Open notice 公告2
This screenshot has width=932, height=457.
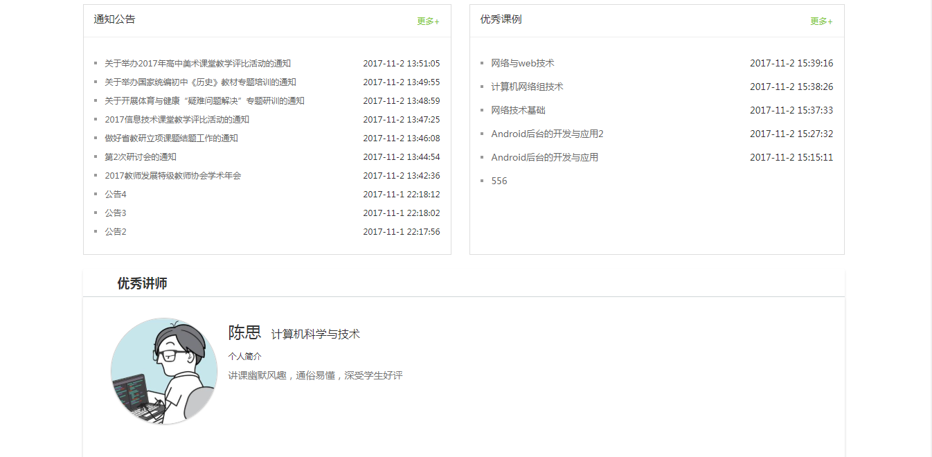pos(116,232)
